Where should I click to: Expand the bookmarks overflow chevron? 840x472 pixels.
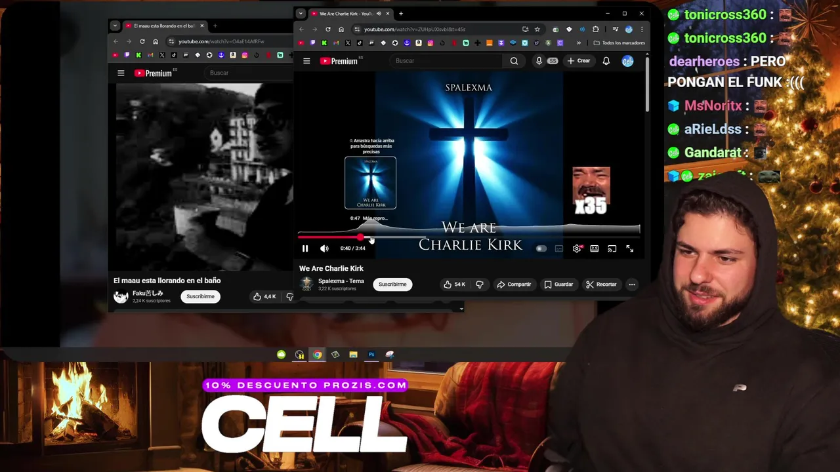tap(579, 43)
